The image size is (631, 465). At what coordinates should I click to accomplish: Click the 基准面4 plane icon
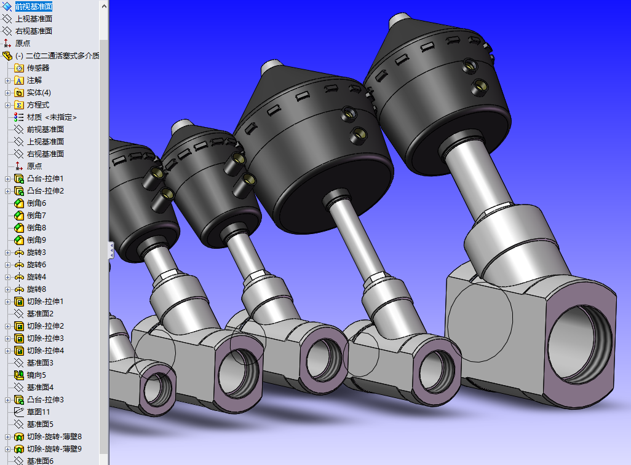point(19,388)
